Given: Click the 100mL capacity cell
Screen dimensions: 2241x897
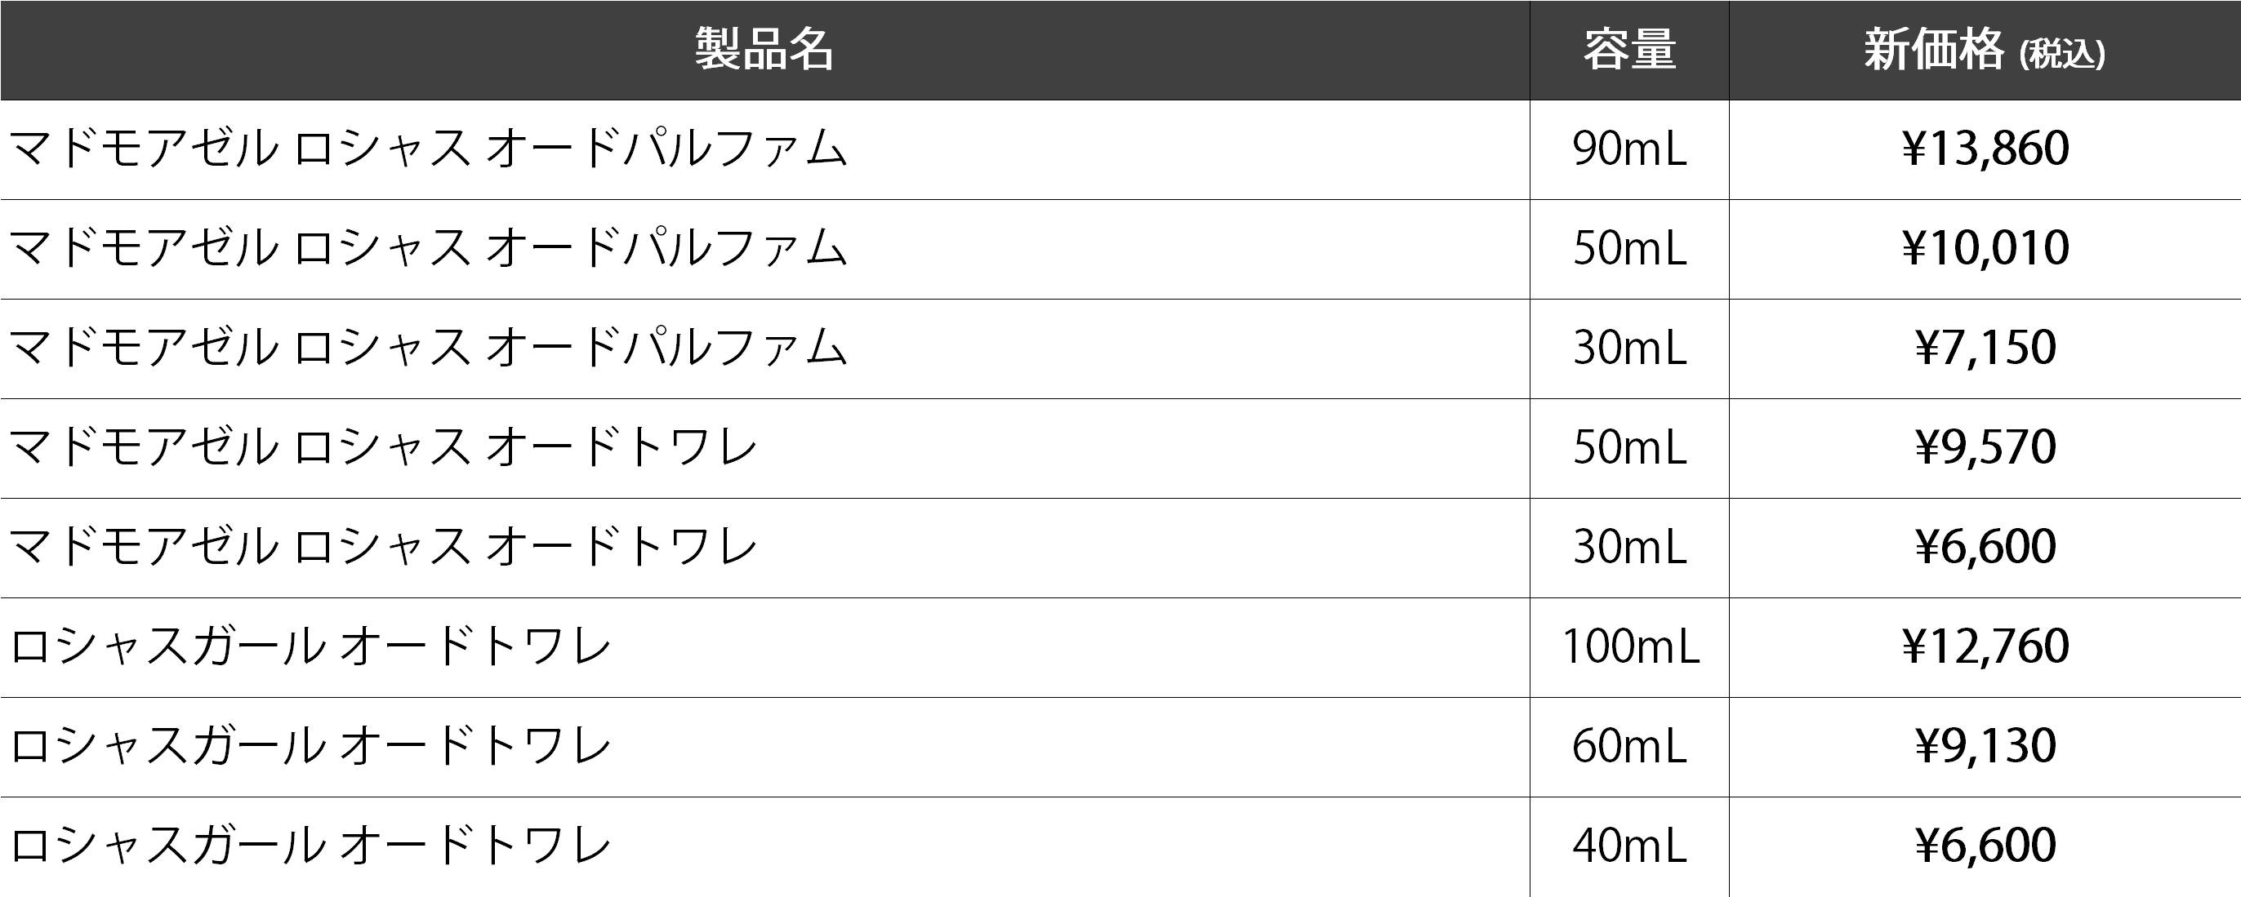Looking at the screenshot, I should [x=1629, y=646].
